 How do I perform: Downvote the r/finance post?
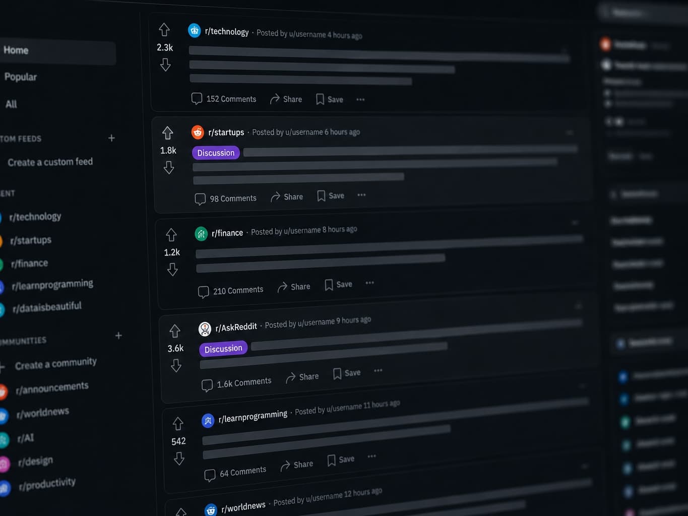(x=172, y=270)
